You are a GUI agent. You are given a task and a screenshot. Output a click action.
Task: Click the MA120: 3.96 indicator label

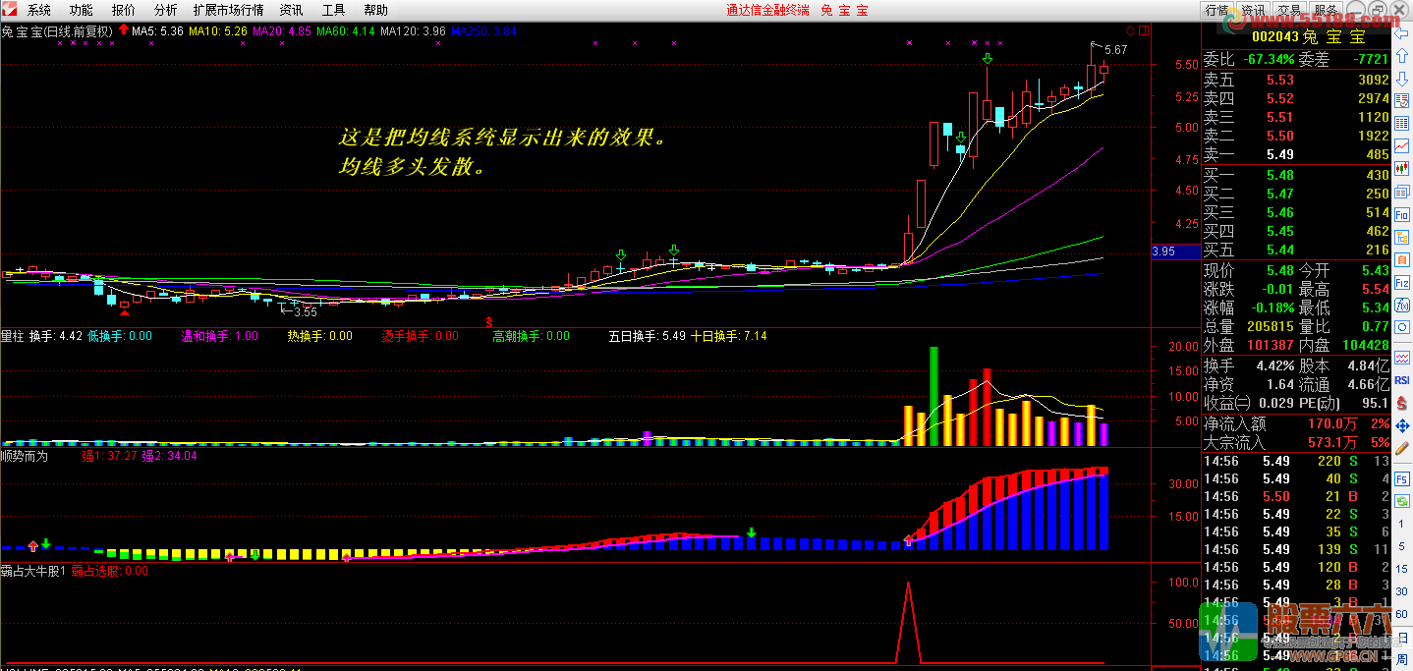pyautogui.click(x=414, y=31)
